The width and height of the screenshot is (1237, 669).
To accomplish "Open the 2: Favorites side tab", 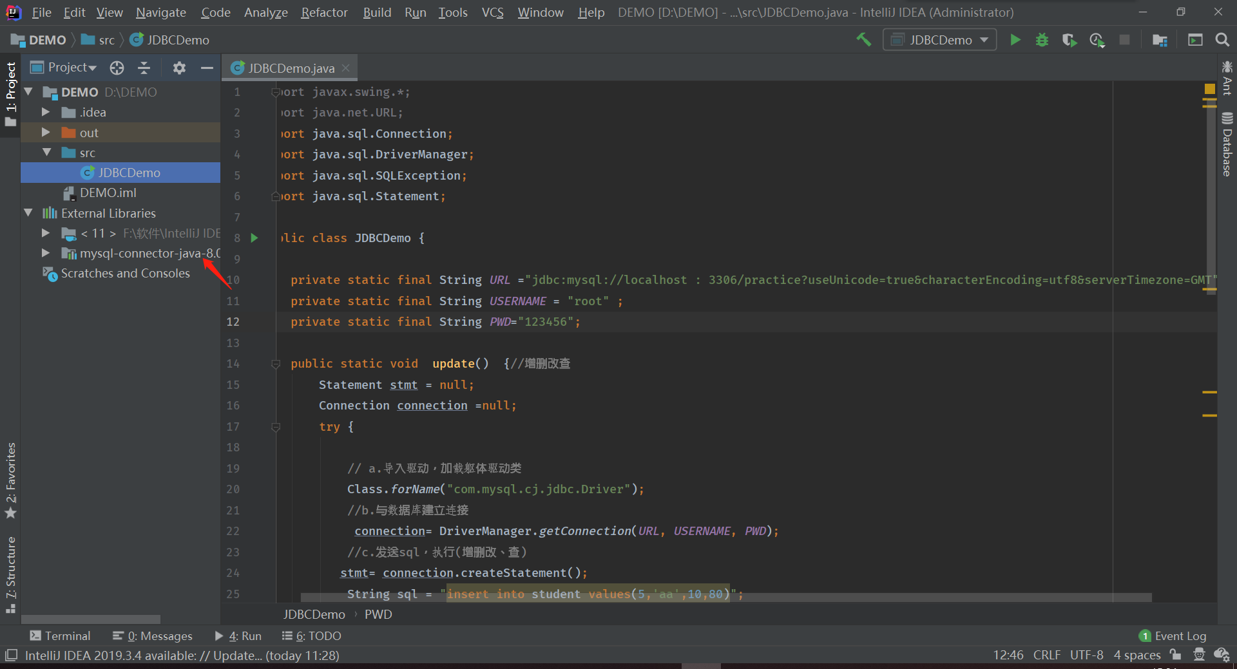I will tap(10, 480).
